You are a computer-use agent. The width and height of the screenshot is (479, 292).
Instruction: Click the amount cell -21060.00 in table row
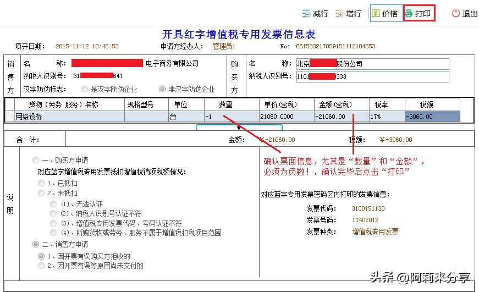tap(342, 117)
